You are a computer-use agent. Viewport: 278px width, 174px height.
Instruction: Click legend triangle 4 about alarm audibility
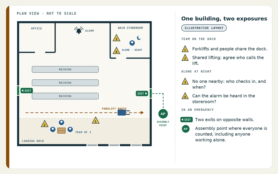click(x=185, y=96)
